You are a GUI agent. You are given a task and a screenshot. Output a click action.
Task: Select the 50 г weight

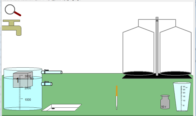click(x=165, y=102)
